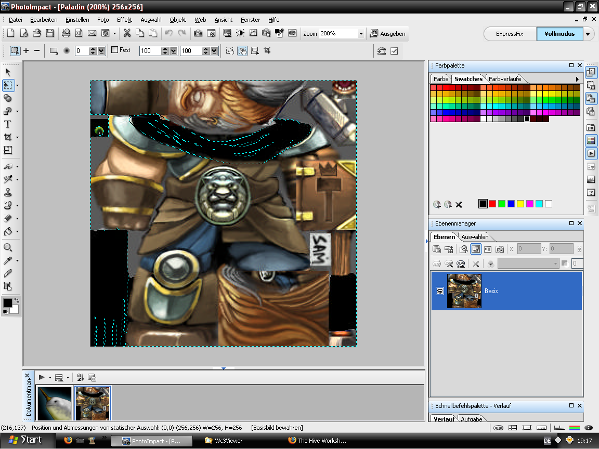
Task: Open the feather value 0 dropdown arrow
Action: tap(101, 51)
